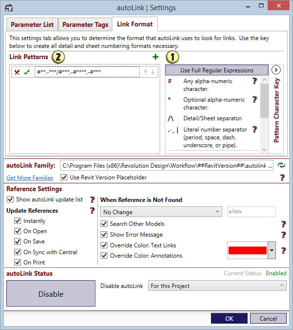Viewport: 293px width, 330px height.
Task: Minimize the autoLink Settings window
Action: tap(248, 6)
